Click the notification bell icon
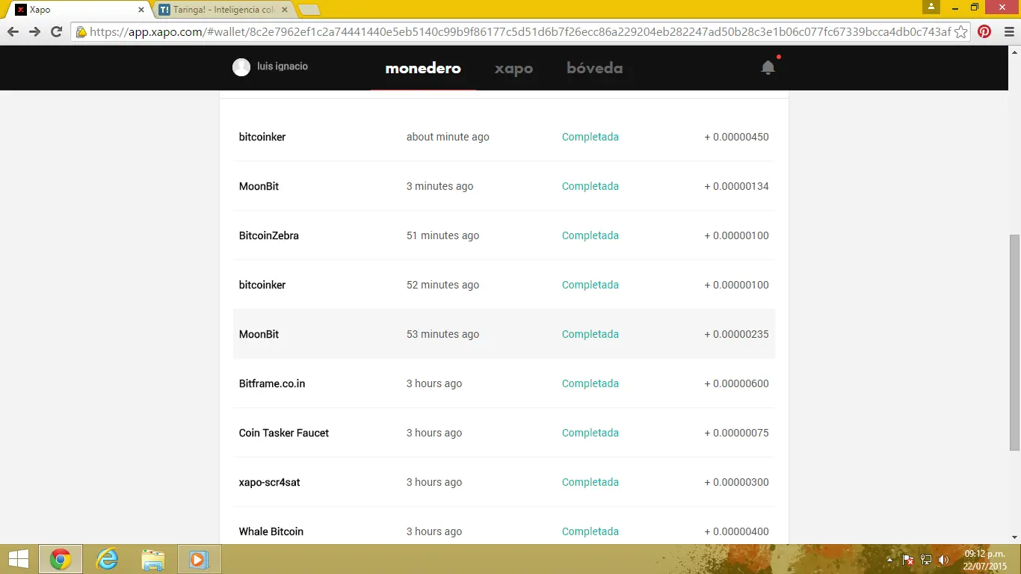Image resolution: width=1021 pixels, height=574 pixels. (x=768, y=68)
